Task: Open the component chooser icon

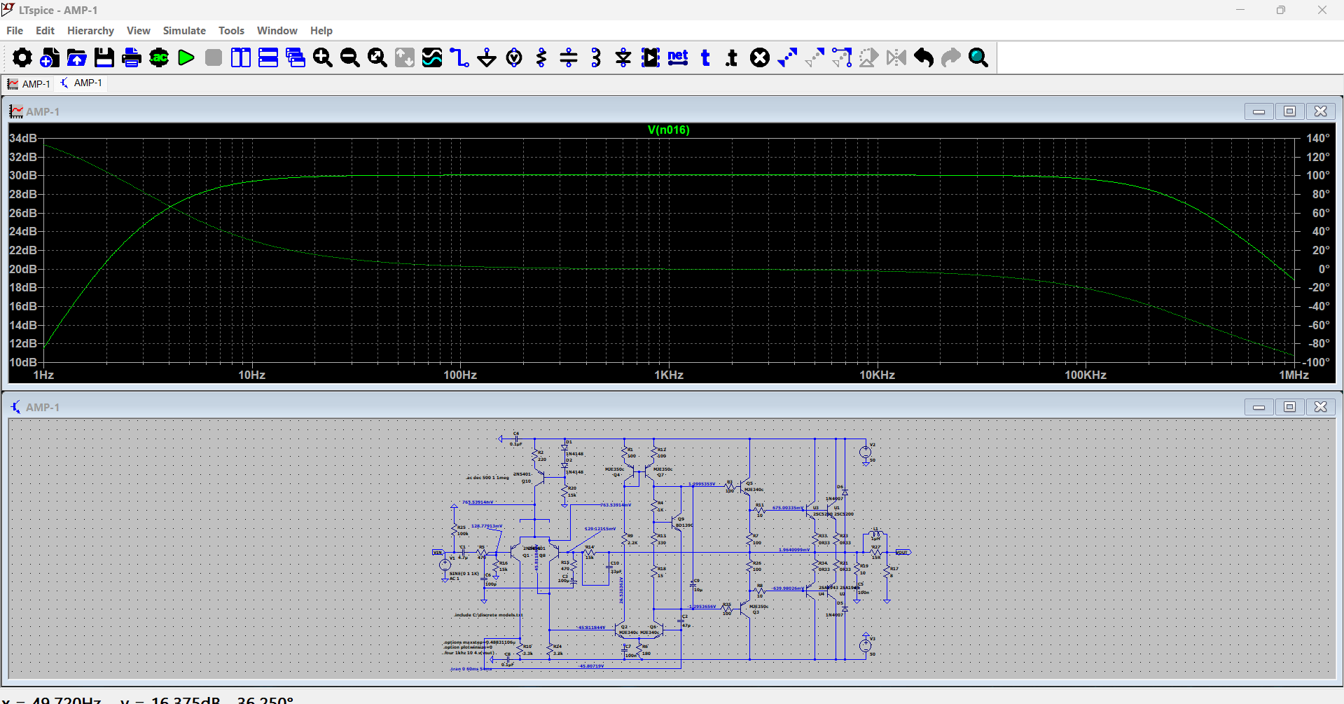Action: click(x=651, y=57)
